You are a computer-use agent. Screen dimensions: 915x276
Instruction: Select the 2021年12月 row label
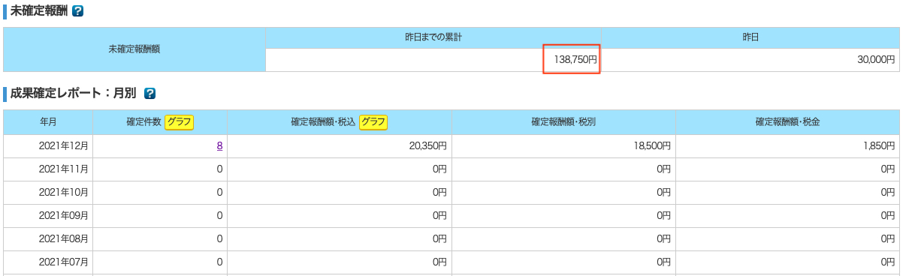point(64,146)
